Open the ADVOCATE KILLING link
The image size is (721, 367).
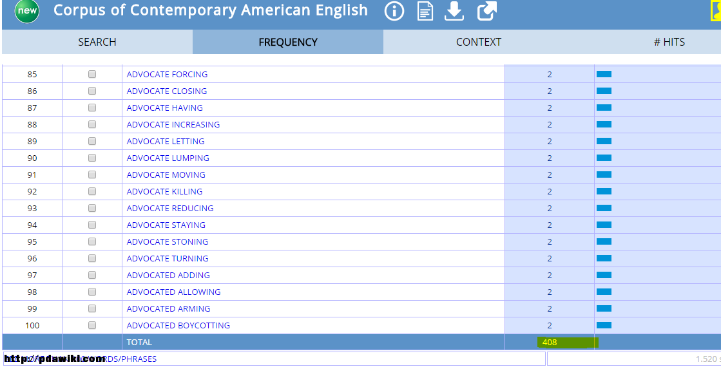point(164,191)
